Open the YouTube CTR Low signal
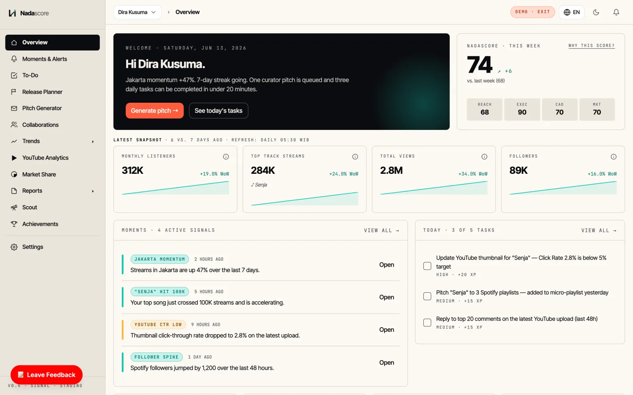 (x=387, y=330)
